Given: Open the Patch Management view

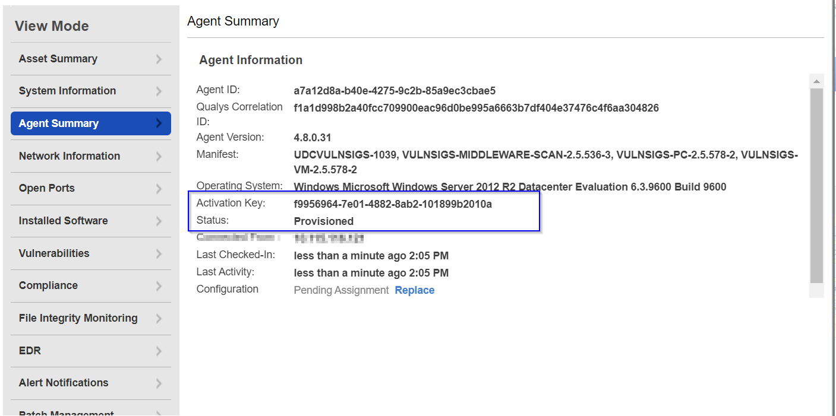Looking at the screenshot, I should [66, 413].
